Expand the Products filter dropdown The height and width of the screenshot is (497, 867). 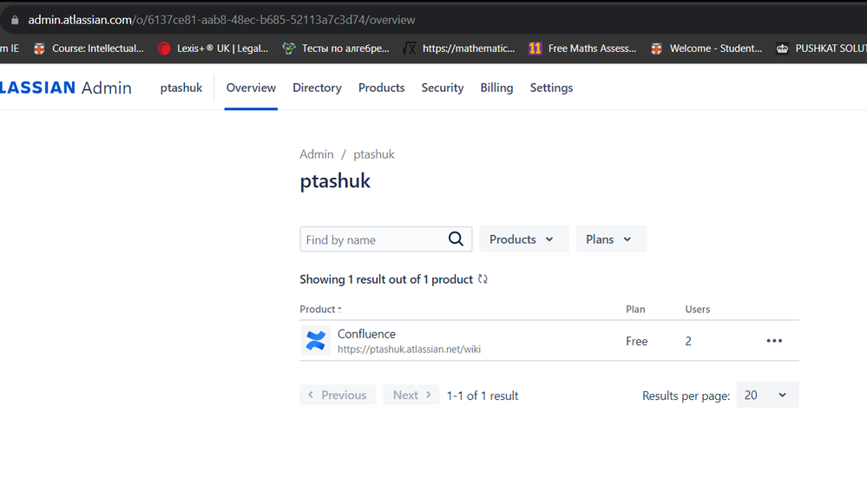click(x=523, y=239)
